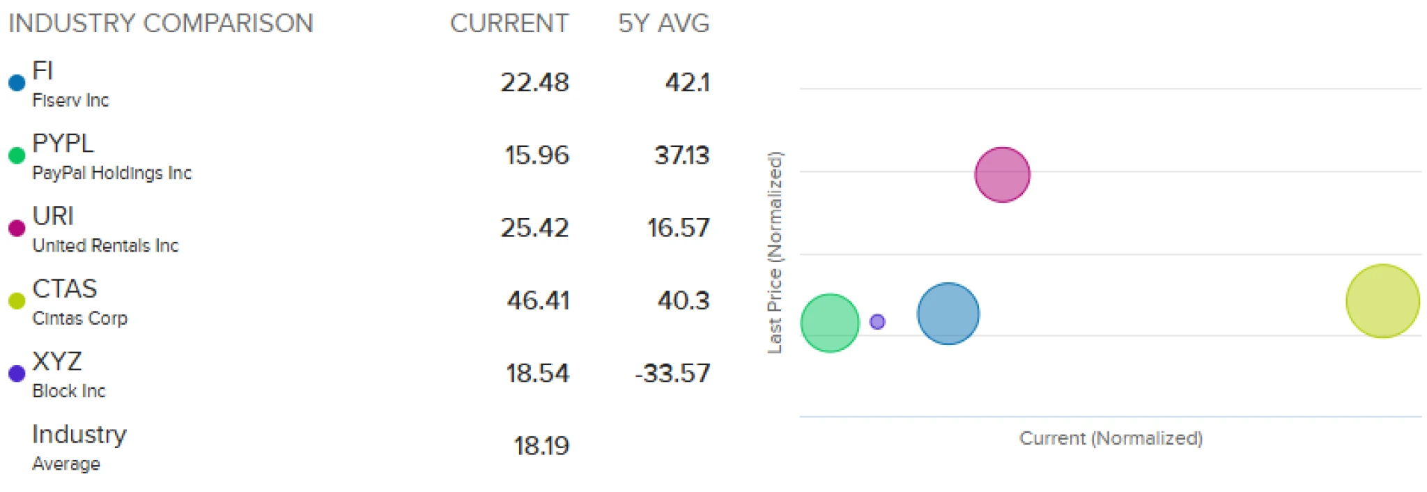Open the URI ticker link
This screenshot has width=1427, height=492.
point(53,216)
